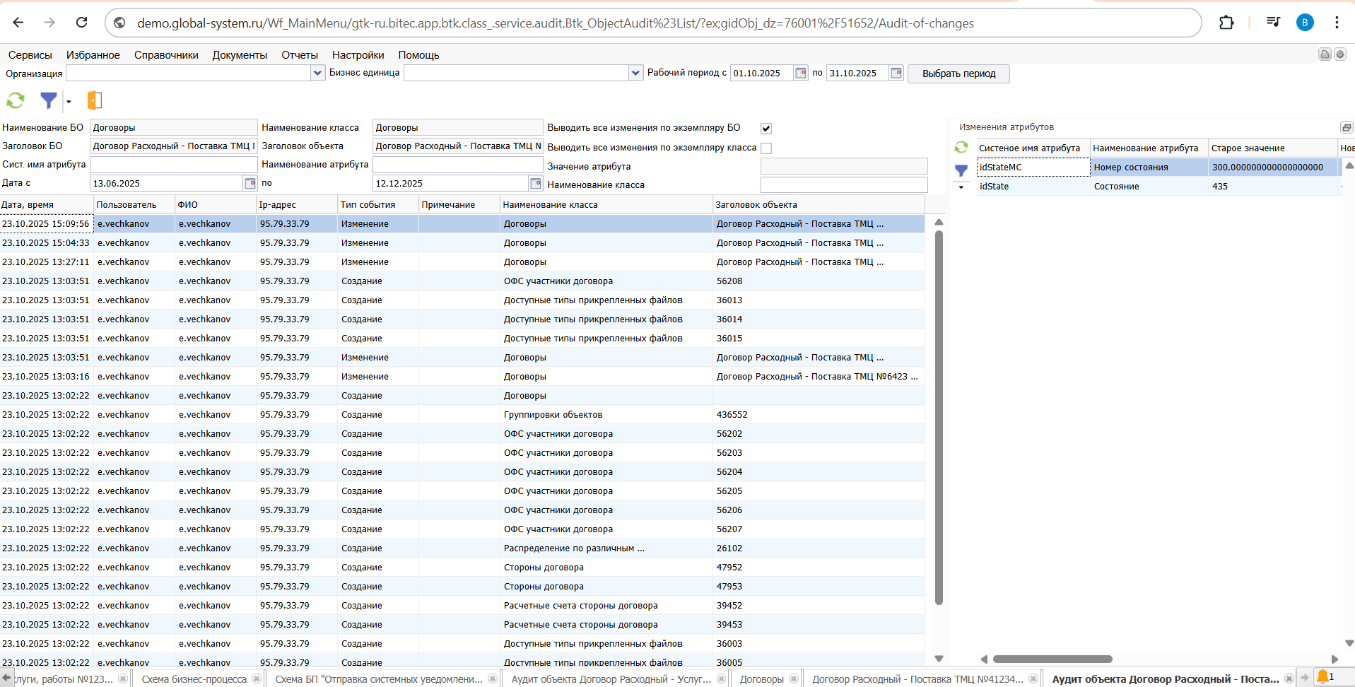
Task: Enable 'Выводить все изменения по экземпляру класса' checkbox
Action: 766,148
